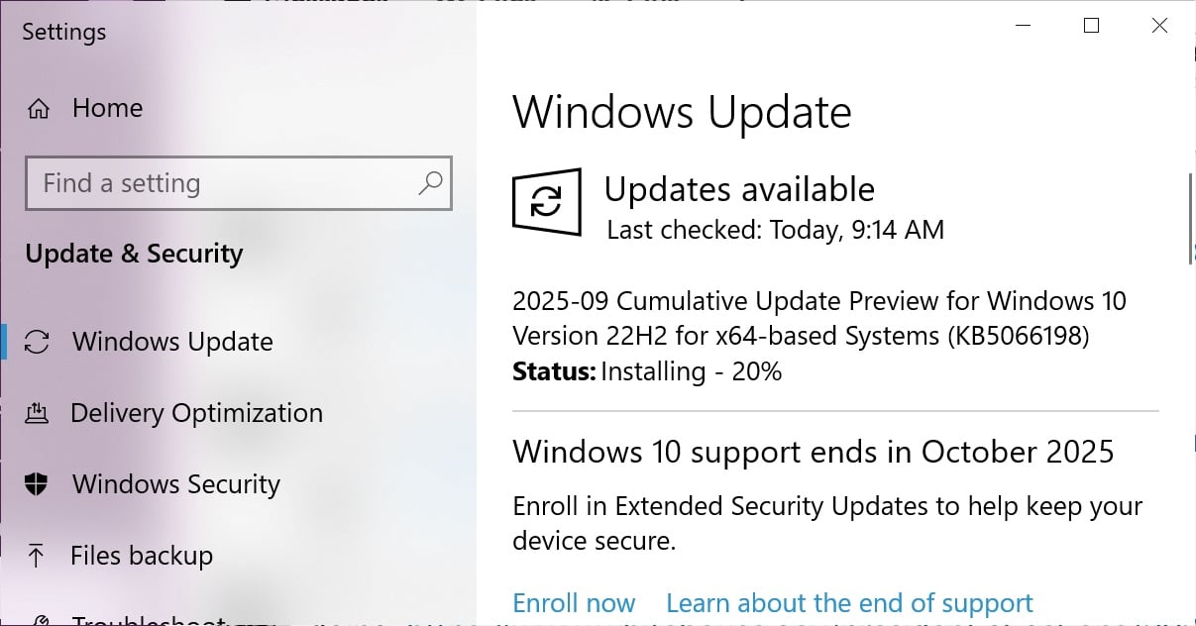Open Files backup using its arrow icon
The width and height of the screenshot is (1196, 626).
[x=38, y=556]
